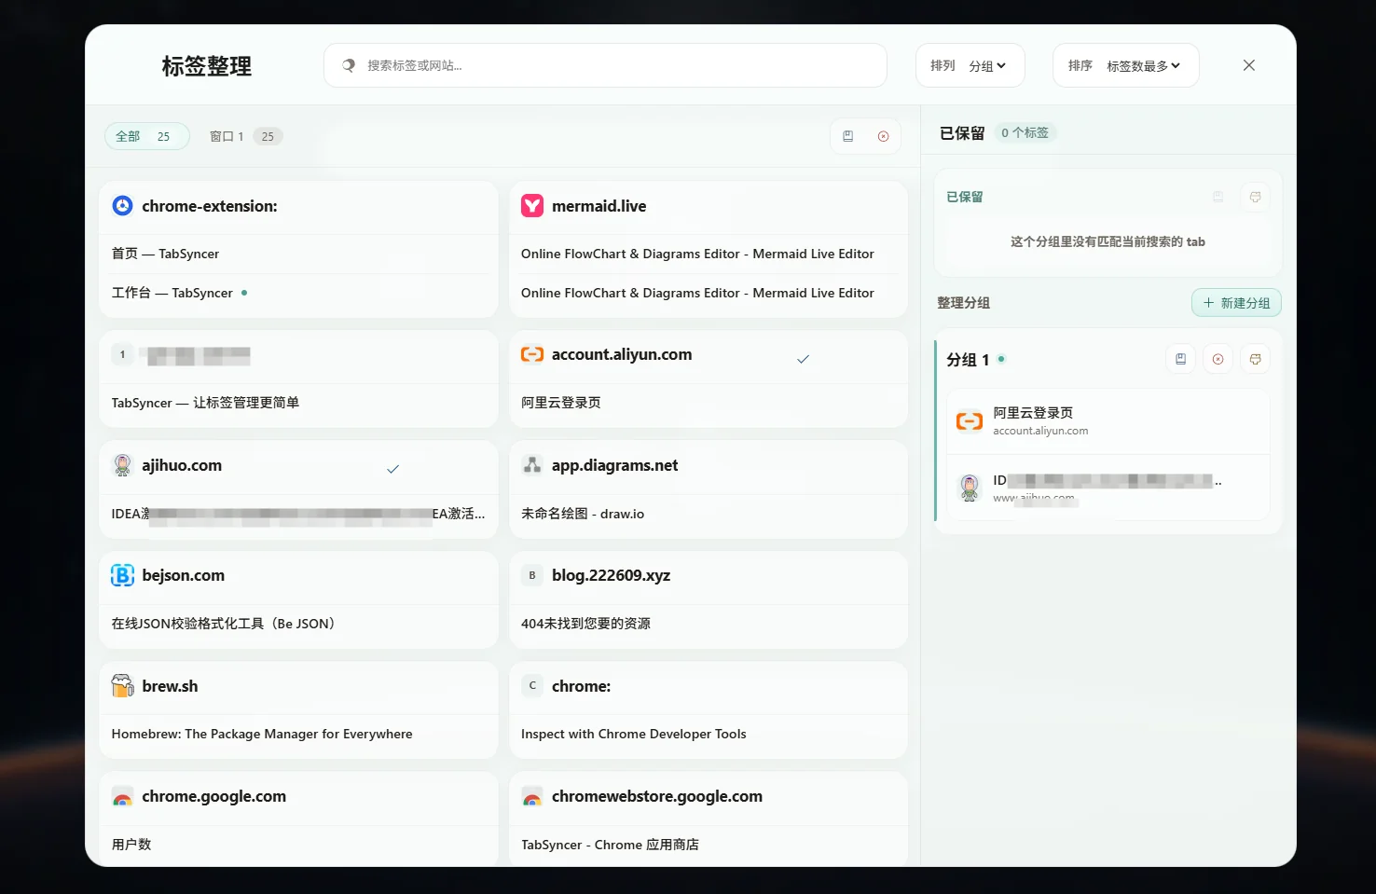Click the red circled-X icon beside the 窗口 1 tab
This screenshot has height=894, width=1376.
click(x=884, y=136)
